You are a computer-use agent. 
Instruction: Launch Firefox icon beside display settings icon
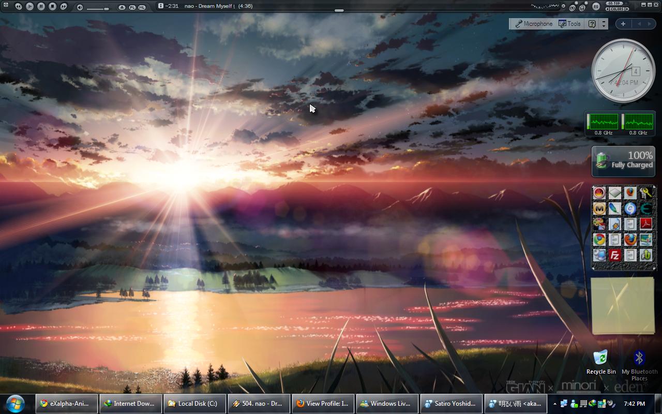click(630, 240)
